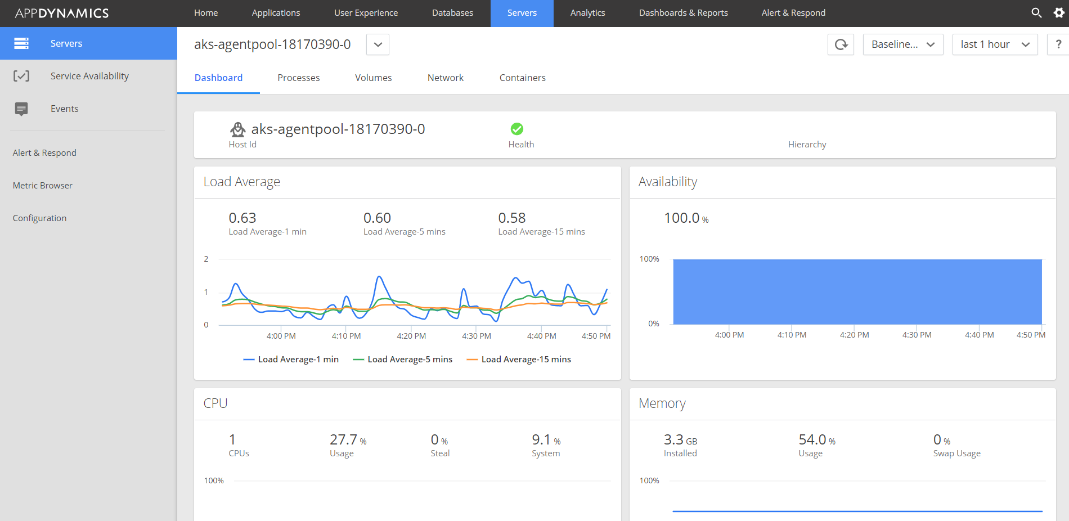The image size is (1069, 521).
Task: Expand the server name selector chevron
Action: click(378, 44)
